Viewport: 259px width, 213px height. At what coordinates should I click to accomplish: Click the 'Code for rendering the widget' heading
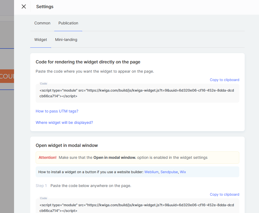coord(88,62)
